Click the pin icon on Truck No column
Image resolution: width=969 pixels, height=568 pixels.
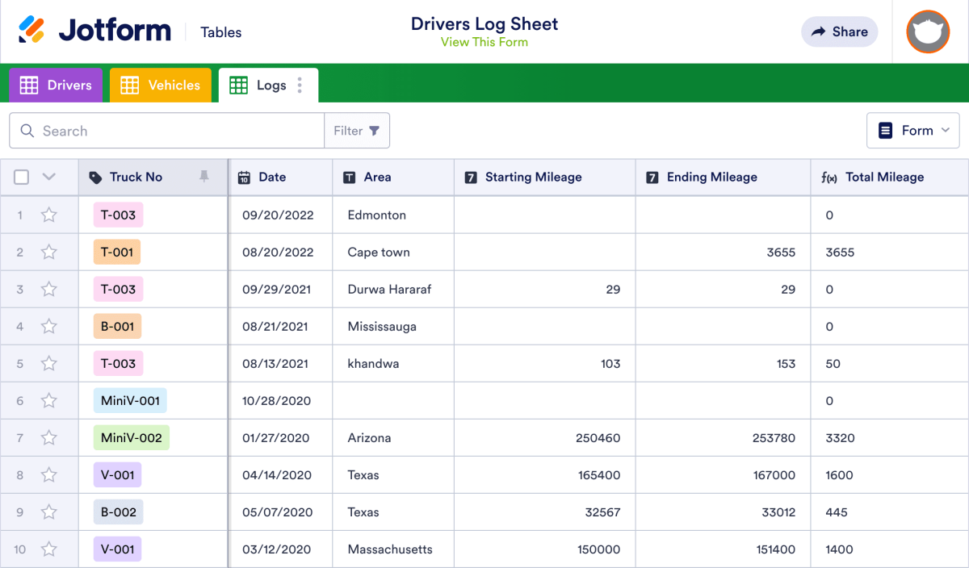[x=205, y=177]
